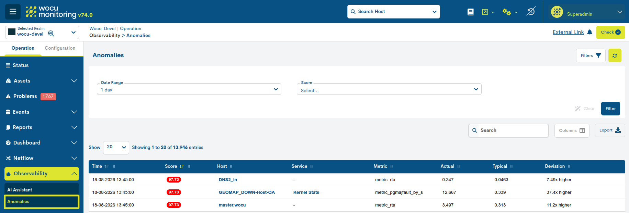Collapse the Observability menu
Viewport: 629px width, 213px height.
tap(42, 174)
